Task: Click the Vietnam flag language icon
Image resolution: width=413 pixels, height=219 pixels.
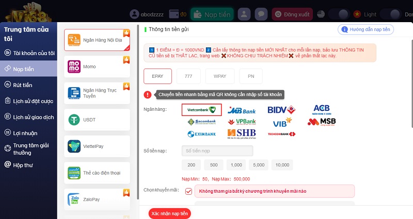Action: pyautogui.click(x=357, y=14)
